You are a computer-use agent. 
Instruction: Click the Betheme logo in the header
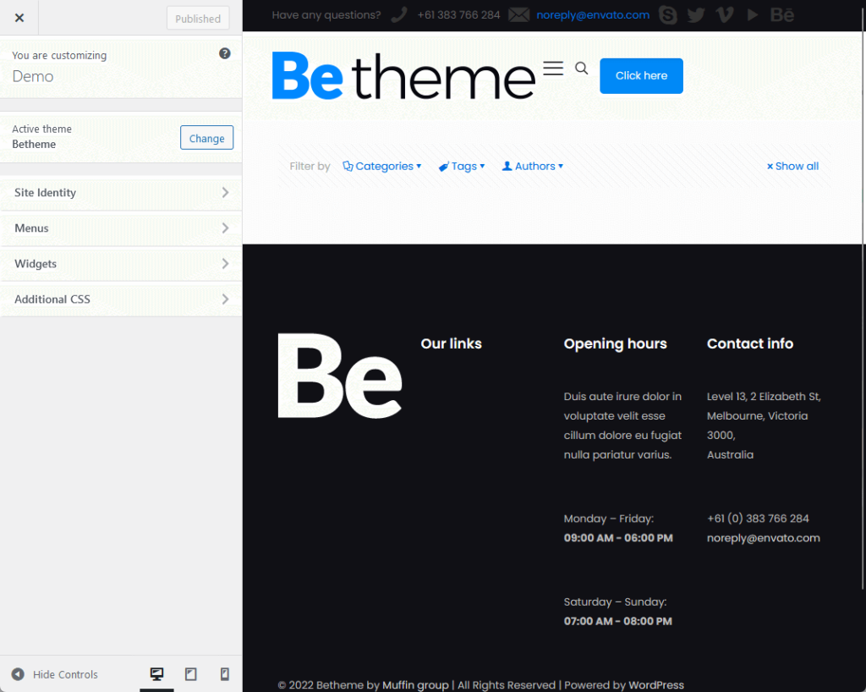403,76
